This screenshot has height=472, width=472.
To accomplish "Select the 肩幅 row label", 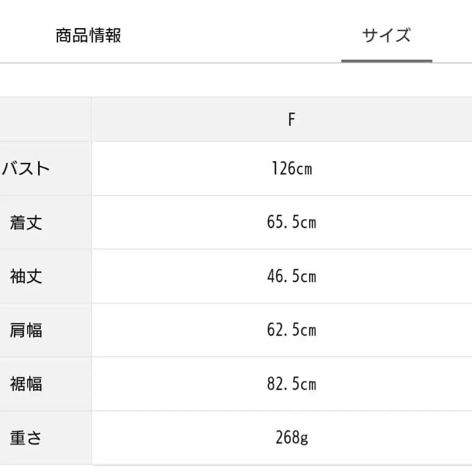I will [25, 330].
